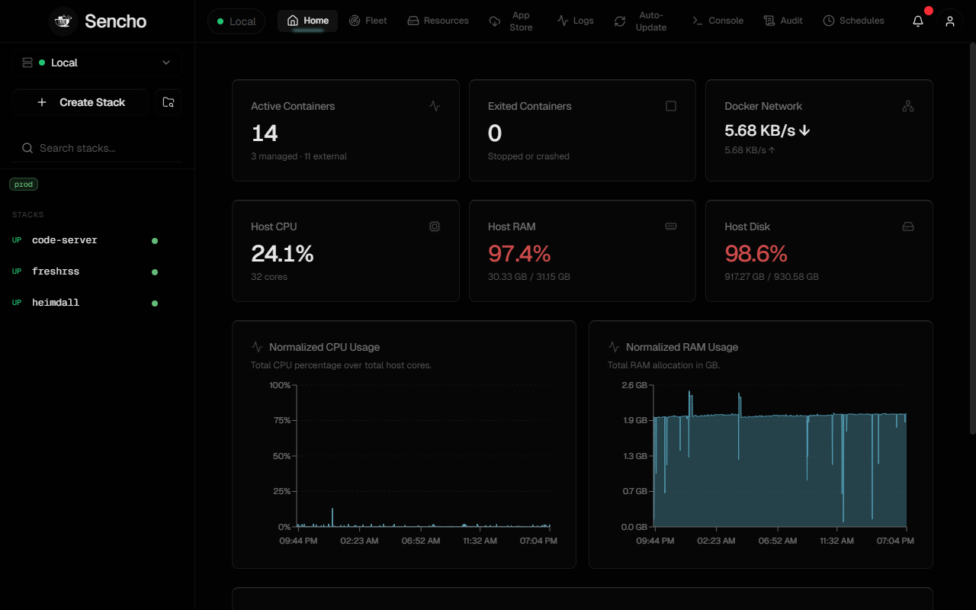Open the user profile icon
Screen dimensions: 976x610
click(950, 21)
